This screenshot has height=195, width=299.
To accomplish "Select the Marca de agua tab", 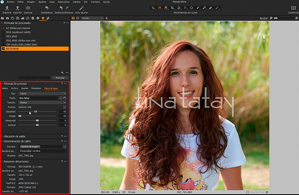I will (51, 88).
